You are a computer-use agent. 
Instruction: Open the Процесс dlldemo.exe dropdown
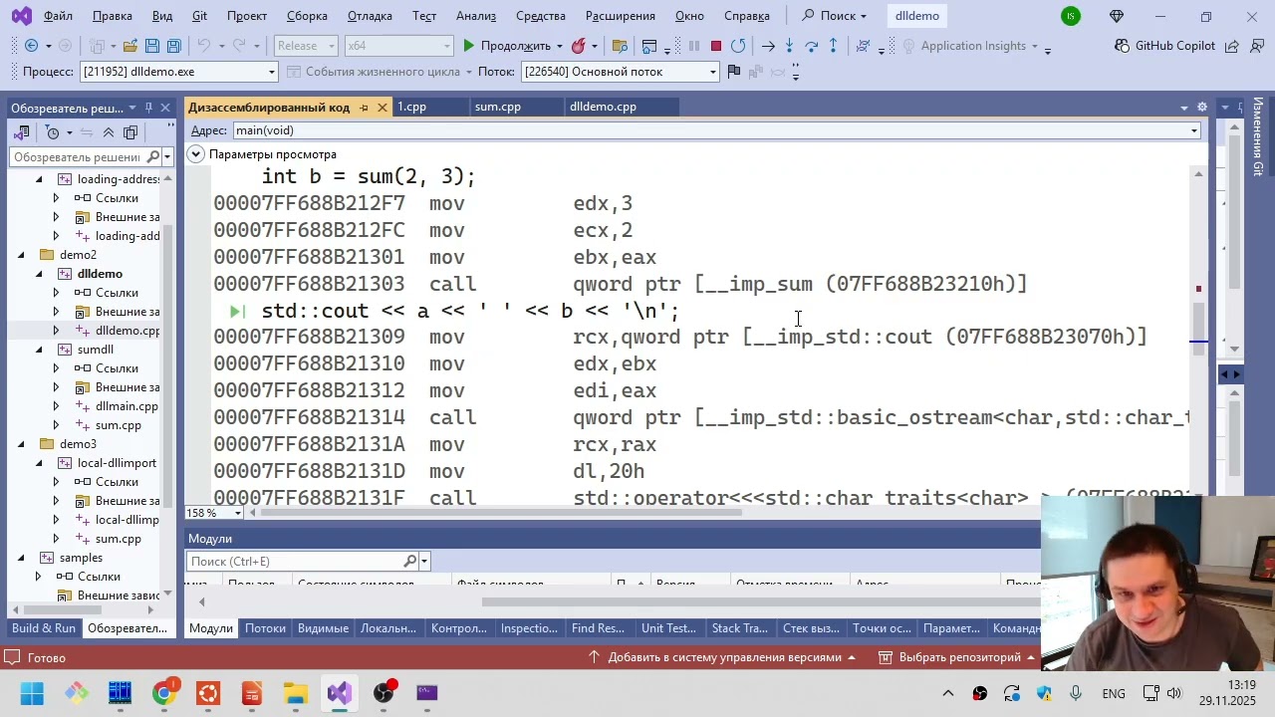point(271,72)
